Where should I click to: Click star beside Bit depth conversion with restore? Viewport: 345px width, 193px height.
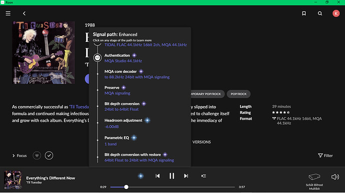click(x=165, y=155)
